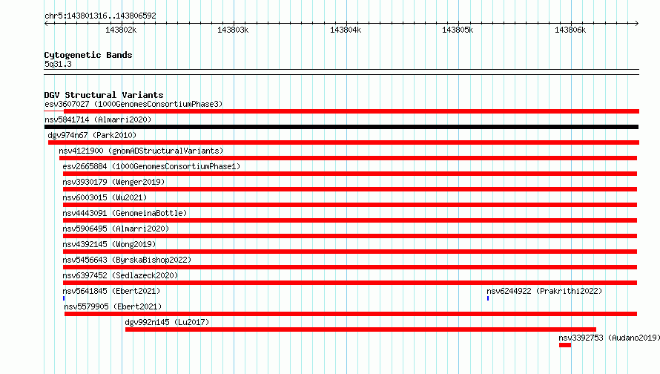Click the chr5:143801316..143806592 coordinate label
The image size is (660, 374).
(100, 16)
